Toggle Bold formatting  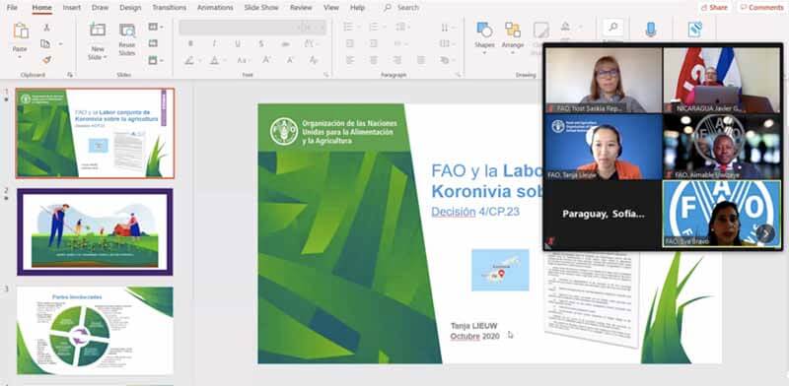pos(190,43)
